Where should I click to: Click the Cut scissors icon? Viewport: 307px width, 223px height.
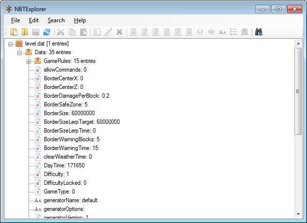tap(61, 32)
